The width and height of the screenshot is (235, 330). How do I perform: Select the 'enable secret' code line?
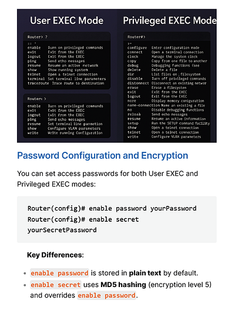point(83,219)
